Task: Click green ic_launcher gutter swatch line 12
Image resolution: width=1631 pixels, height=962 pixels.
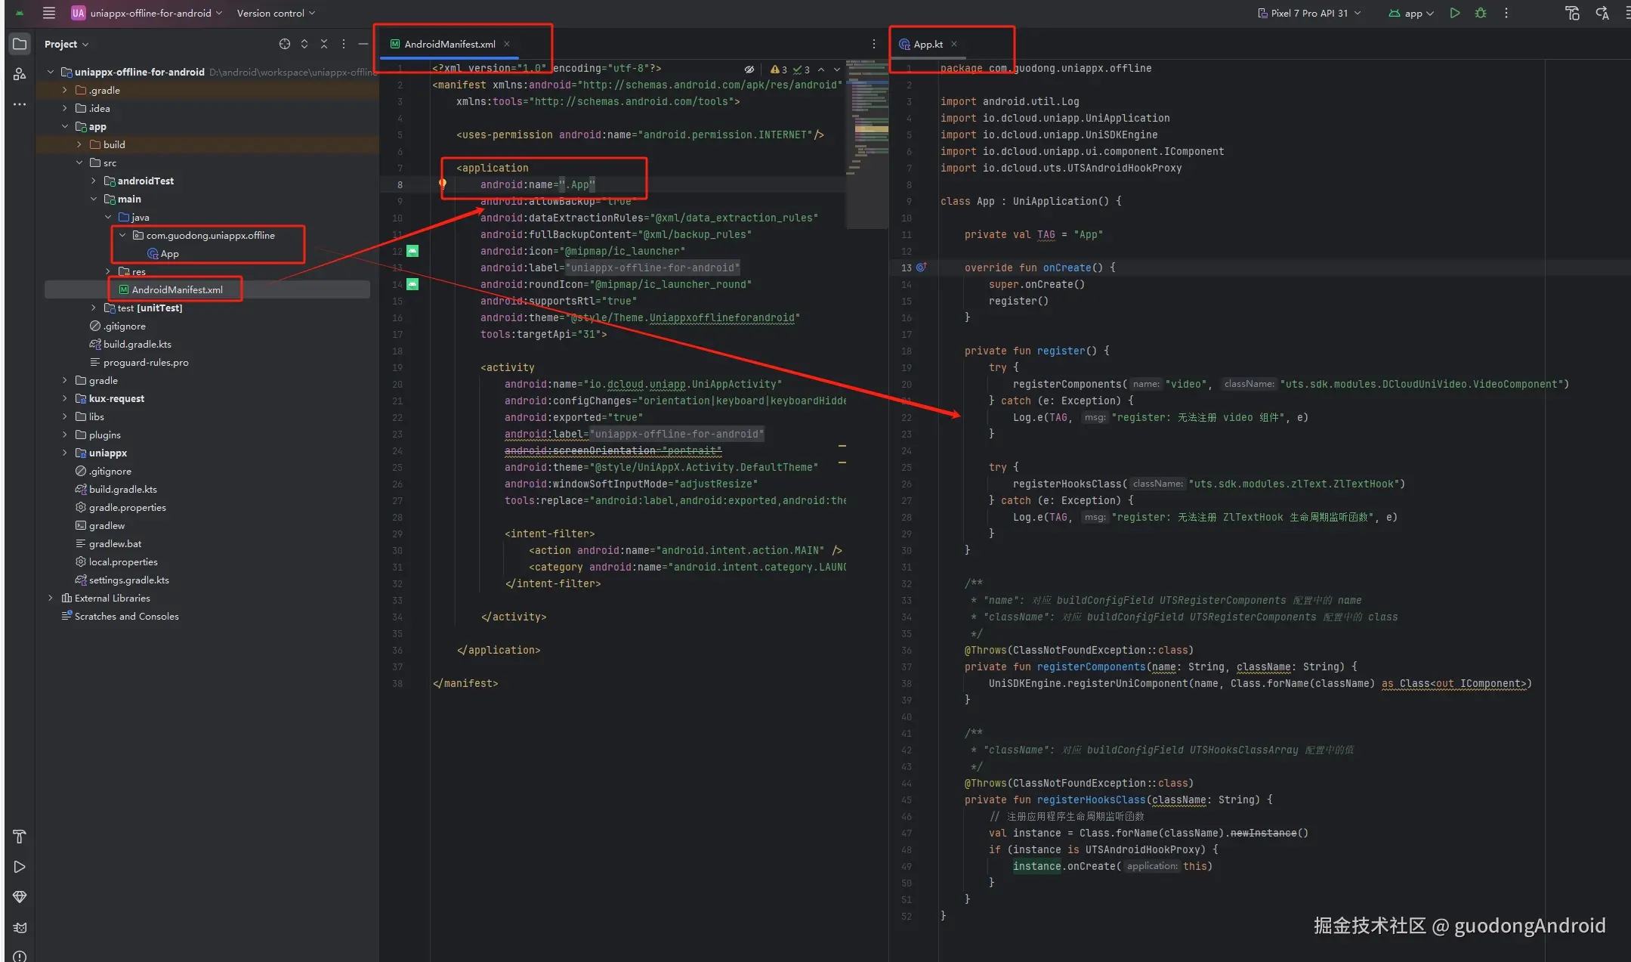Action: pyautogui.click(x=412, y=251)
